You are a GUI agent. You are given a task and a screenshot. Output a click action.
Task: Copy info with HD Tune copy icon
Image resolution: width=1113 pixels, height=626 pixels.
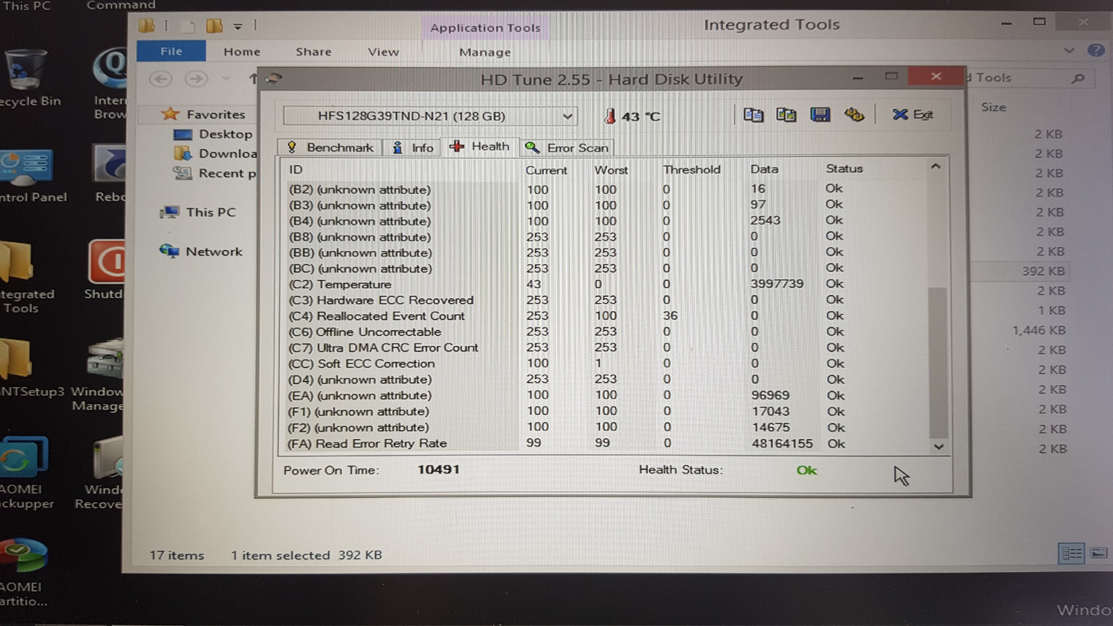753,115
